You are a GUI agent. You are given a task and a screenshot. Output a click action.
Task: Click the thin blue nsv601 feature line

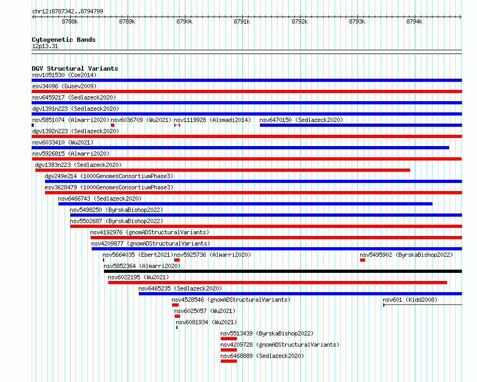[422, 305]
